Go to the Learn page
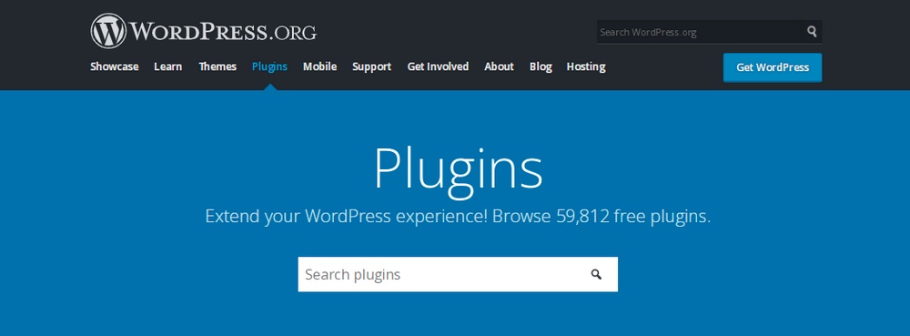This screenshot has height=336, width=910. (167, 66)
